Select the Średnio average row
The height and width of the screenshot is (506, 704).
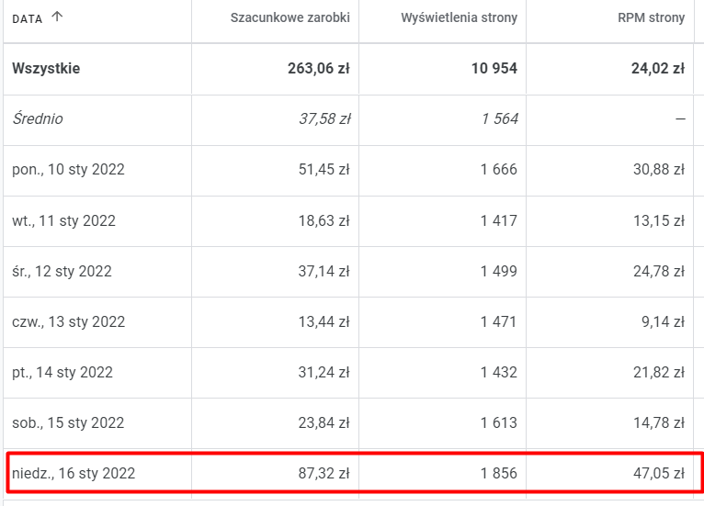point(38,118)
